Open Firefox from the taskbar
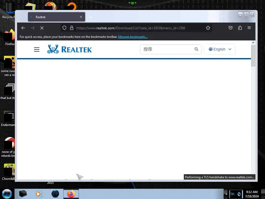Image resolution: width=265 pixels, height=199 pixels. click(x=71, y=194)
